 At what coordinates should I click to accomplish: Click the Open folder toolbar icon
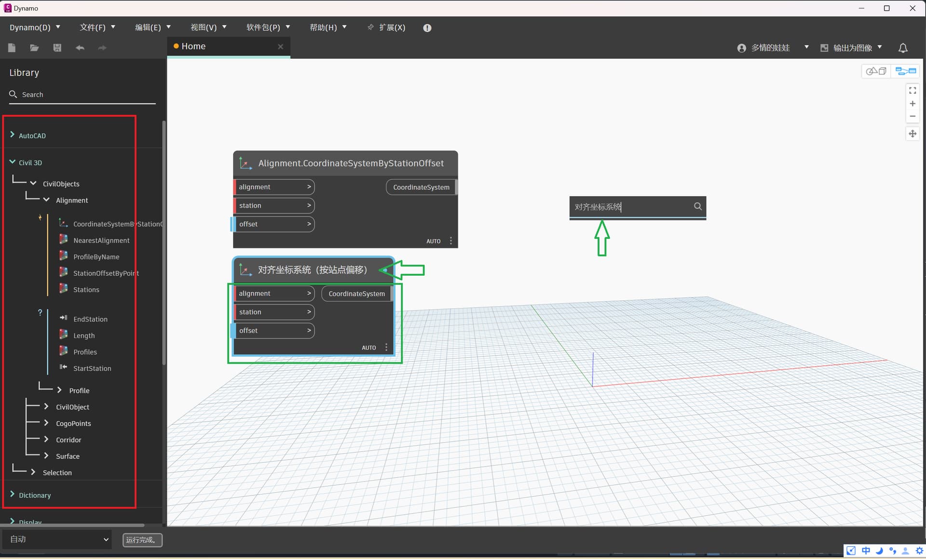34,48
